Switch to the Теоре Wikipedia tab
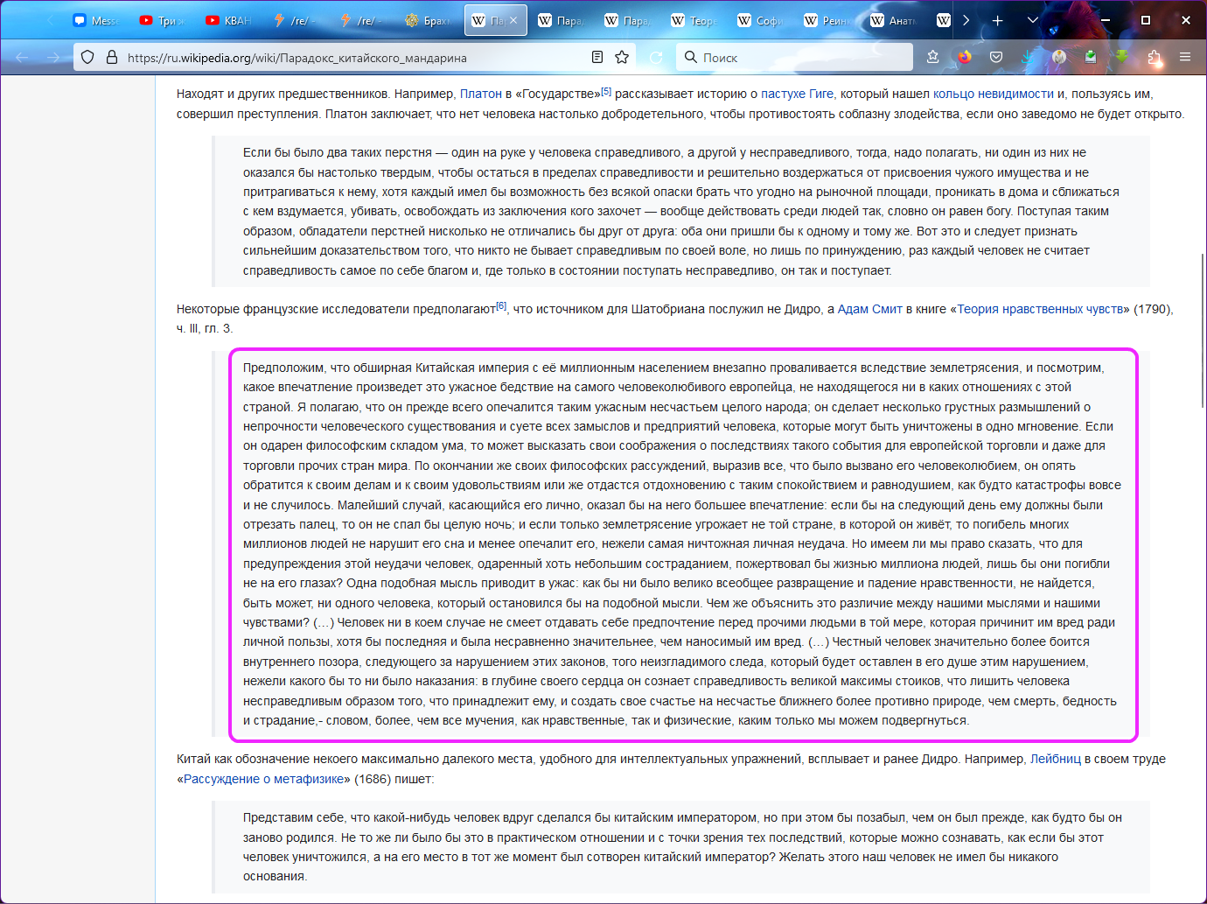The width and height of the screenshot is (1207, 904). pyautogui.click(x=694, y=20)
